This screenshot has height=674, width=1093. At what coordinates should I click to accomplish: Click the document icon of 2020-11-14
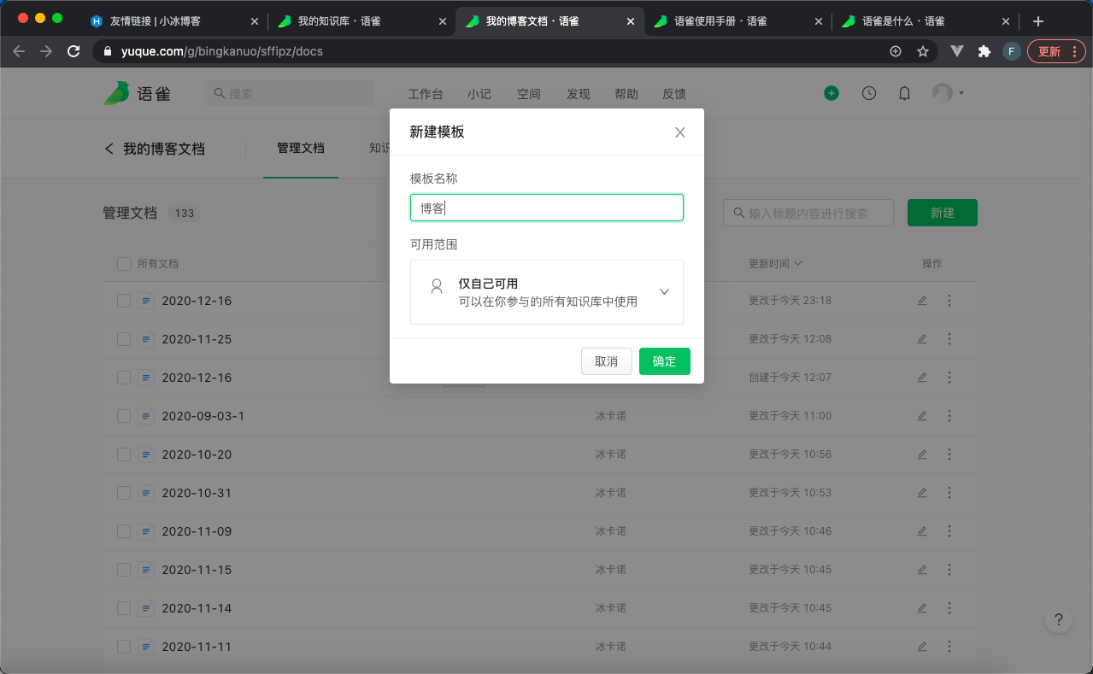(146, 608)
